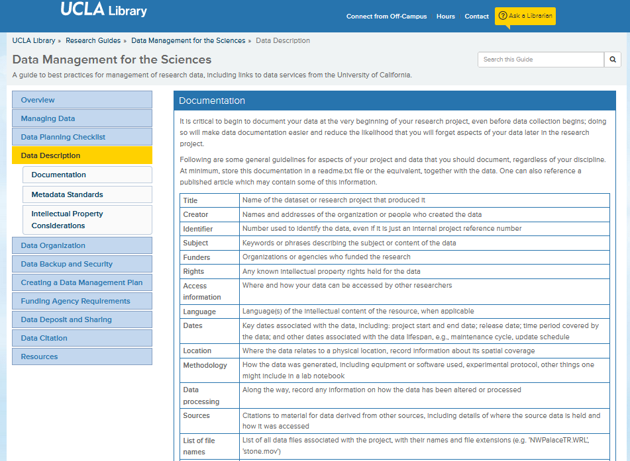Click the 'Identifier' table cell

click(x=210, y=229)
